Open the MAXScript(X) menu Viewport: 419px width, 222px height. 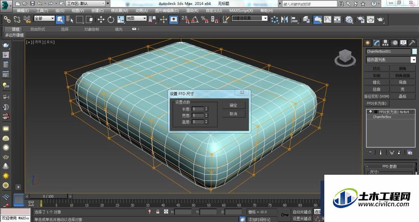[241, 10]
